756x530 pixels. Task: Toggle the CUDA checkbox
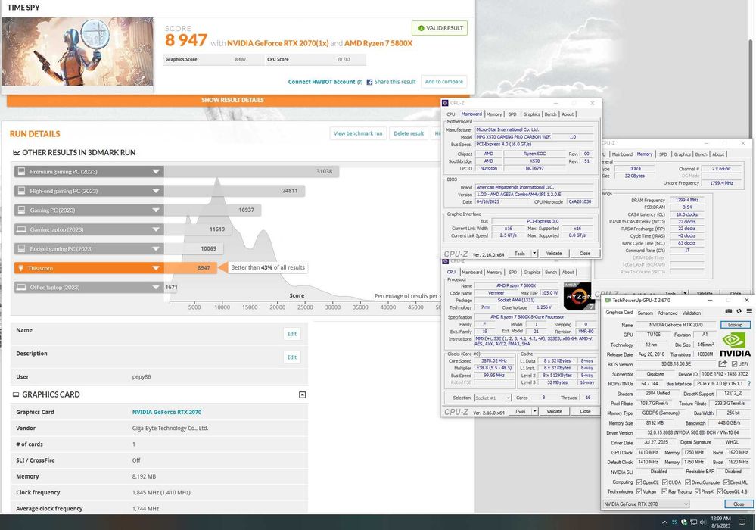[665, 482]
